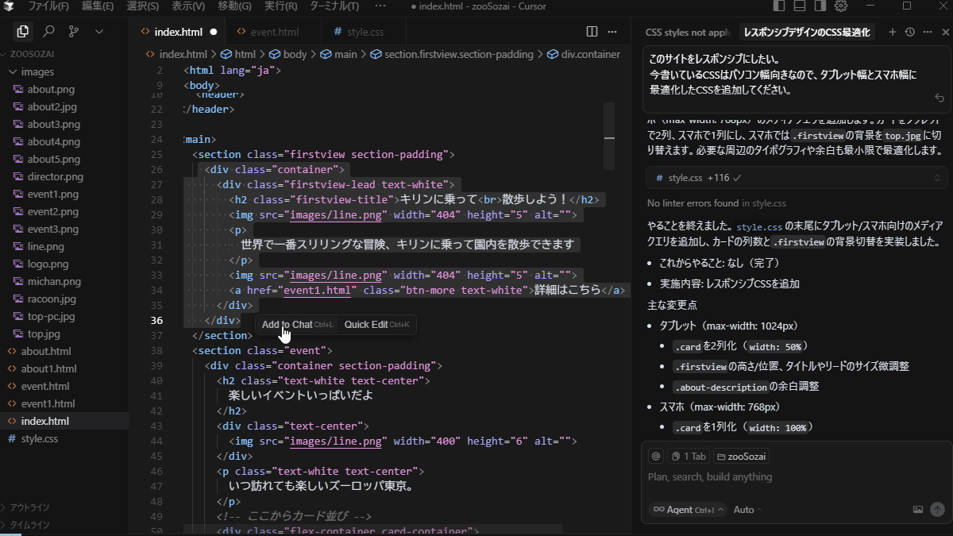Open the Search view icon
953x536 pixels.
[x=48, y=32]
